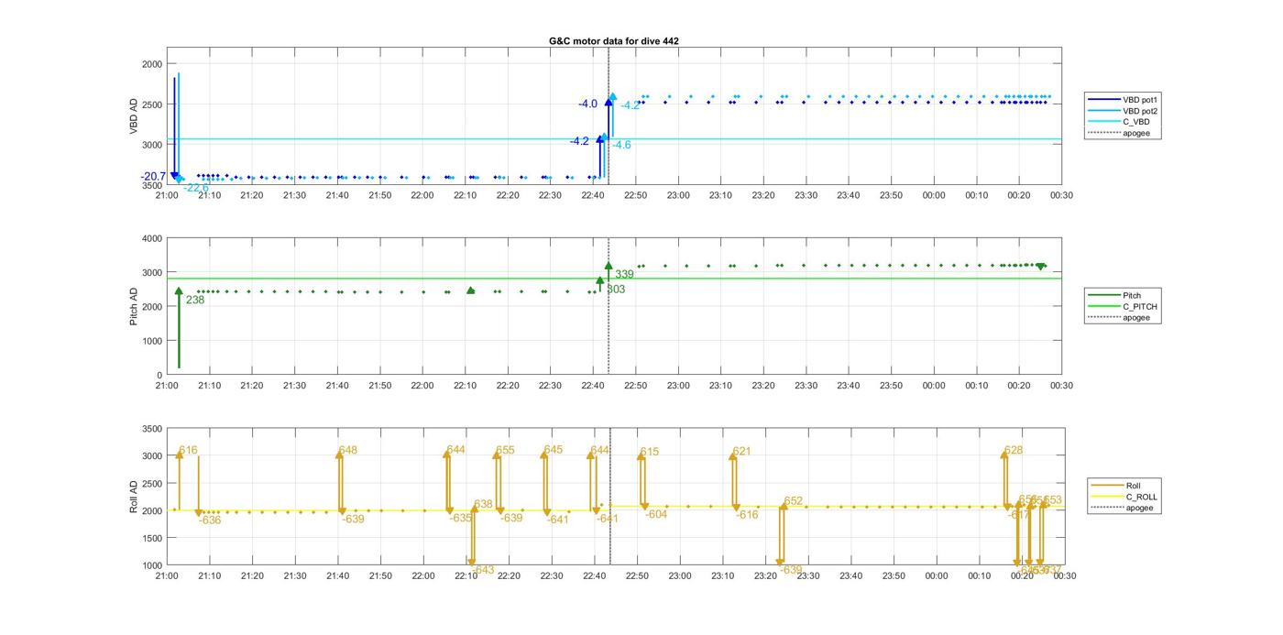Click the '-20.7' VBD data label
Viewport: 1283px width, 635px height.
(153, 176)
